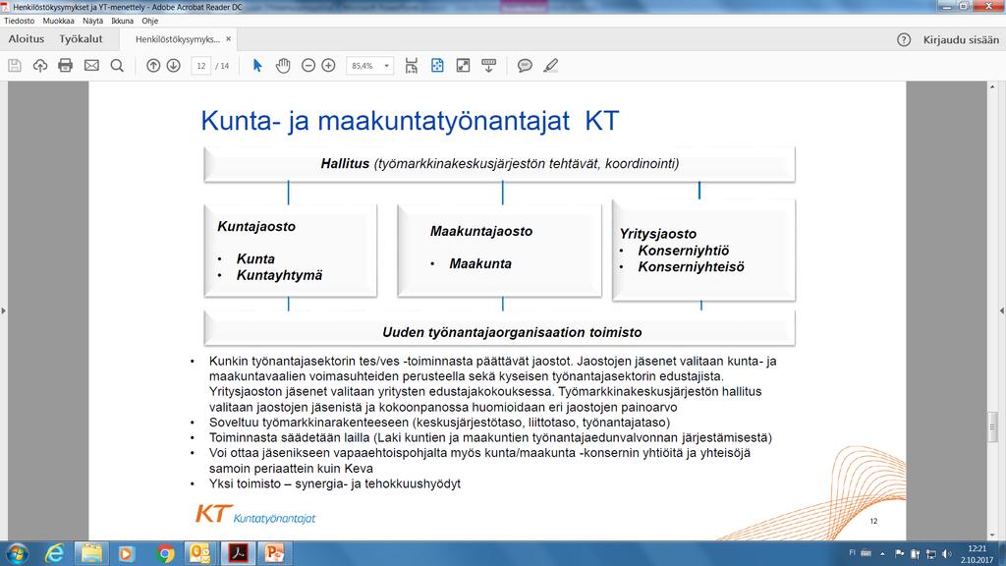Open the read mode download-arrow tool

[488, 66]
